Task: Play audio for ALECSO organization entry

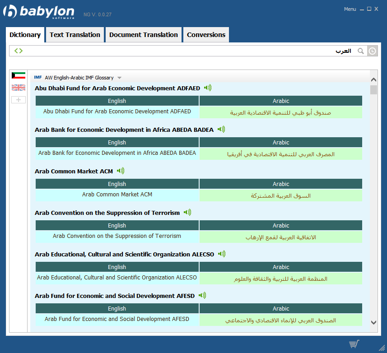Action: click(x=222, y=254)
